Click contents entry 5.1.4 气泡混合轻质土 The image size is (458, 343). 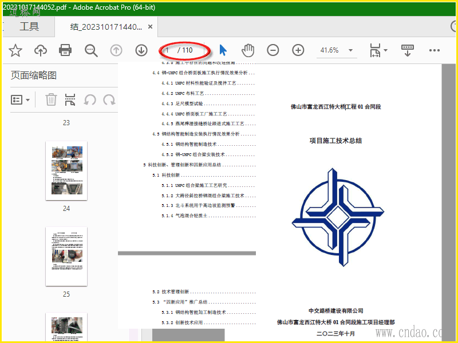click(208, 216)
